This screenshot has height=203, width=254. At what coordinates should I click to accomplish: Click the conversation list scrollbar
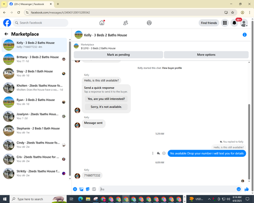[x=70, y=108]
